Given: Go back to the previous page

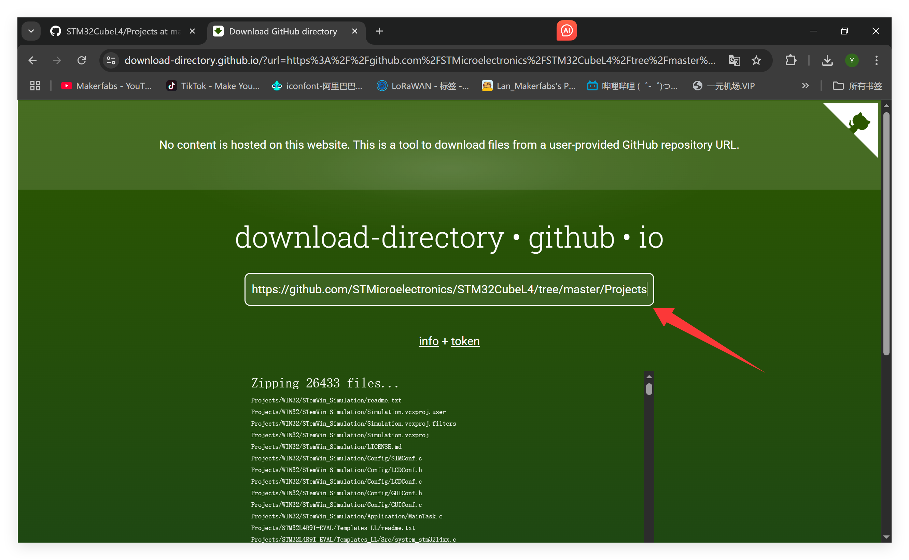Looking at the screenshot, I should click(x=33, y=60).
